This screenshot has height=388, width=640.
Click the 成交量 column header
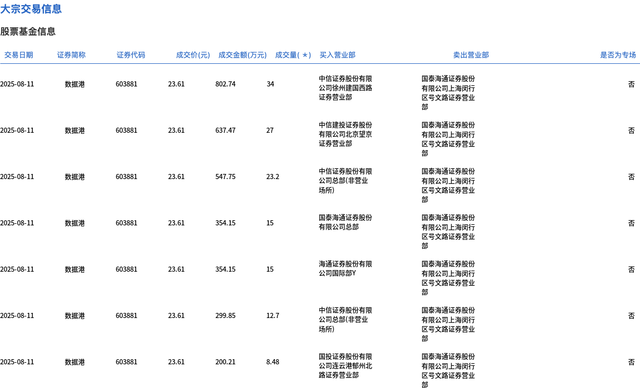pyautogui.click(x=293, y=55)
